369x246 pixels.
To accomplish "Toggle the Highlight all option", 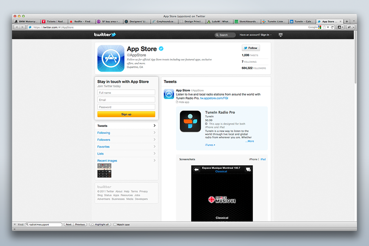I will tap(100, 224).
